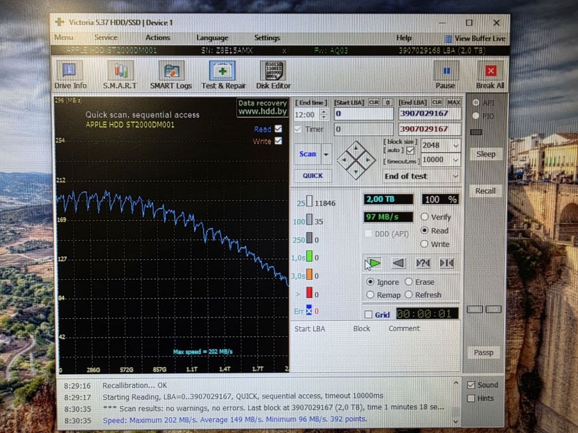The width and height of the screenshot is (578, 433).
Task: Adjust the End time spinner arrows
Action: pos(323,114)
